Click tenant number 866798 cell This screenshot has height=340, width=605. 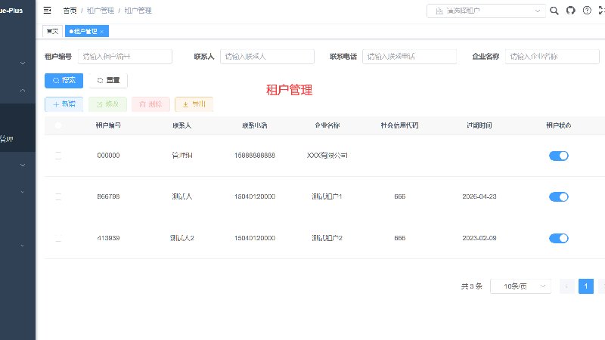108,196
